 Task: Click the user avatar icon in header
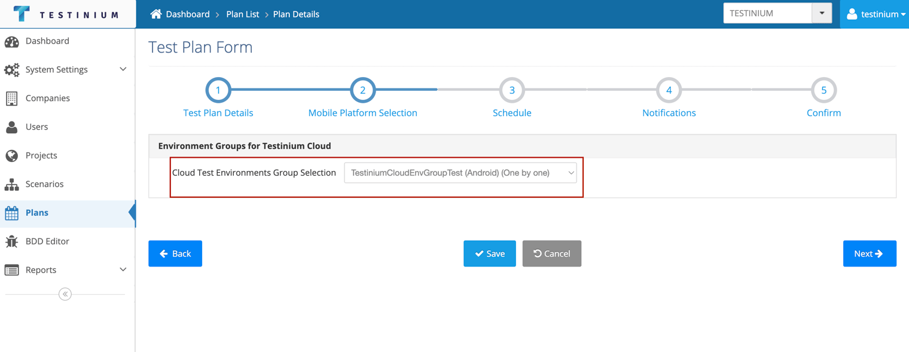tap(852, 14)
